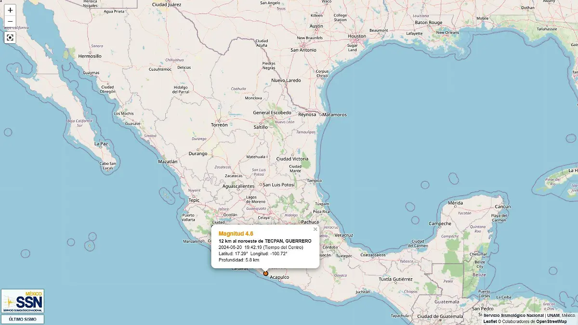Close the Magnitud 4.6 earthquake popup
The height and width of the screenshot is (325, 578).
315,230
